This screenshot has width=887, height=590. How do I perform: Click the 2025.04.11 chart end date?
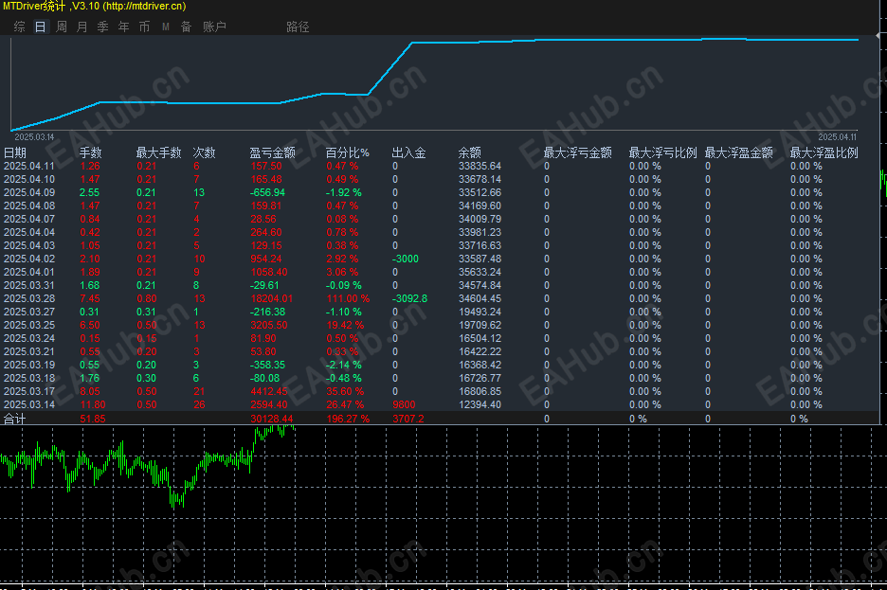[x=837, y=137]
